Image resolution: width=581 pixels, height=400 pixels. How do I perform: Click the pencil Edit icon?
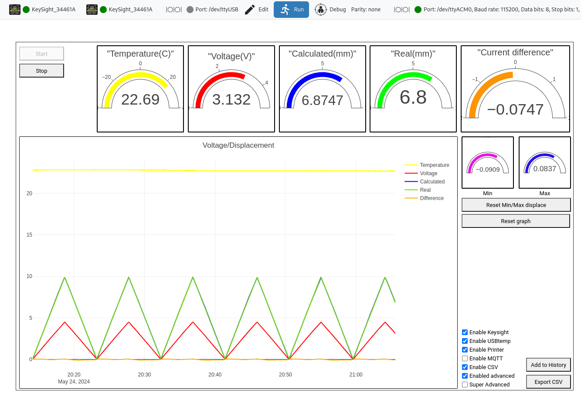(250, 10)
